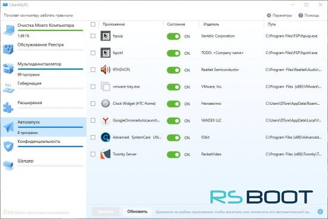Click the Гибернация sleeping laptop icon
Viewport: 328px width, 219px height.
click(8, 88)
